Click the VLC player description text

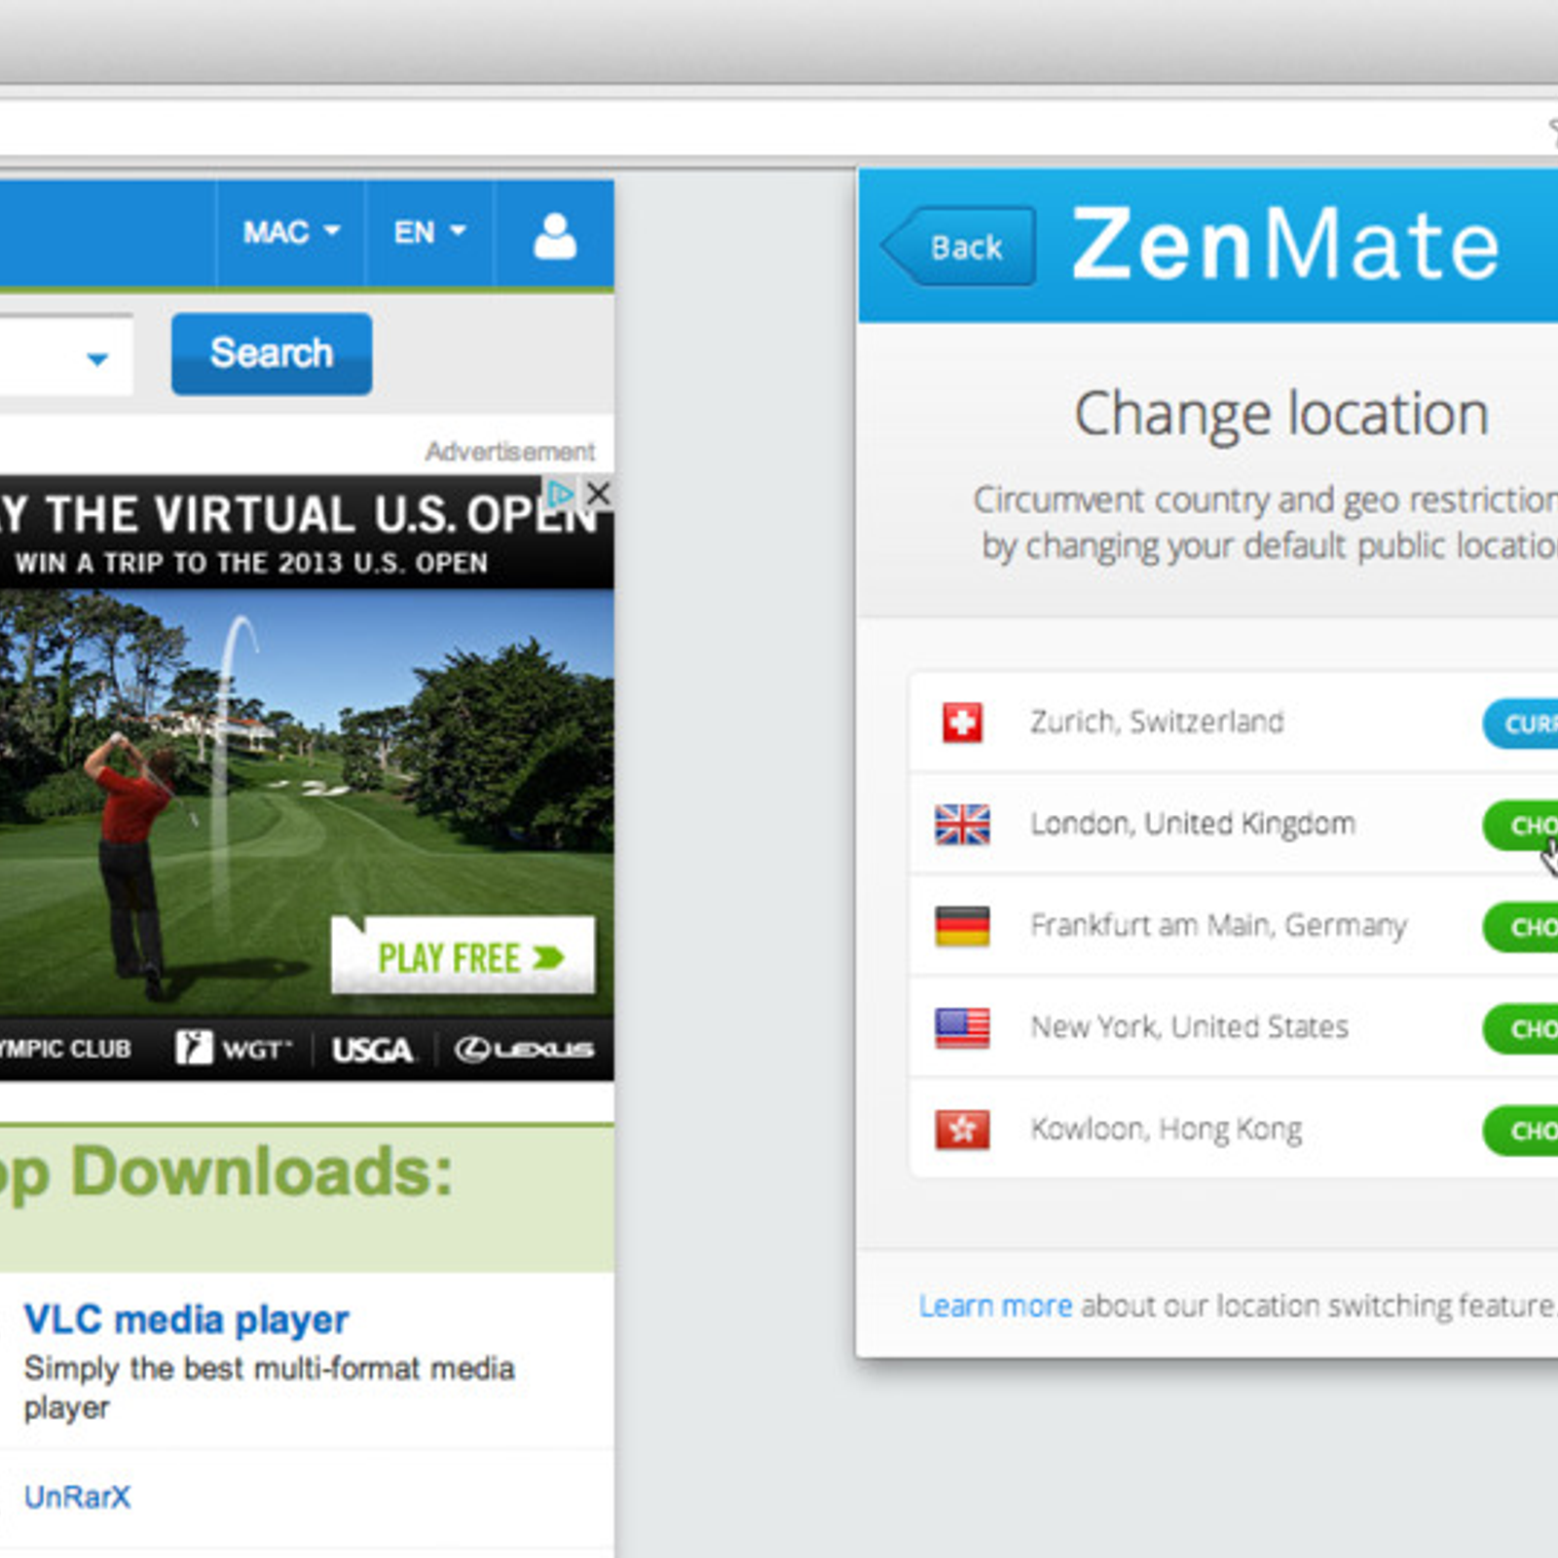click(x=269, y=1388)
